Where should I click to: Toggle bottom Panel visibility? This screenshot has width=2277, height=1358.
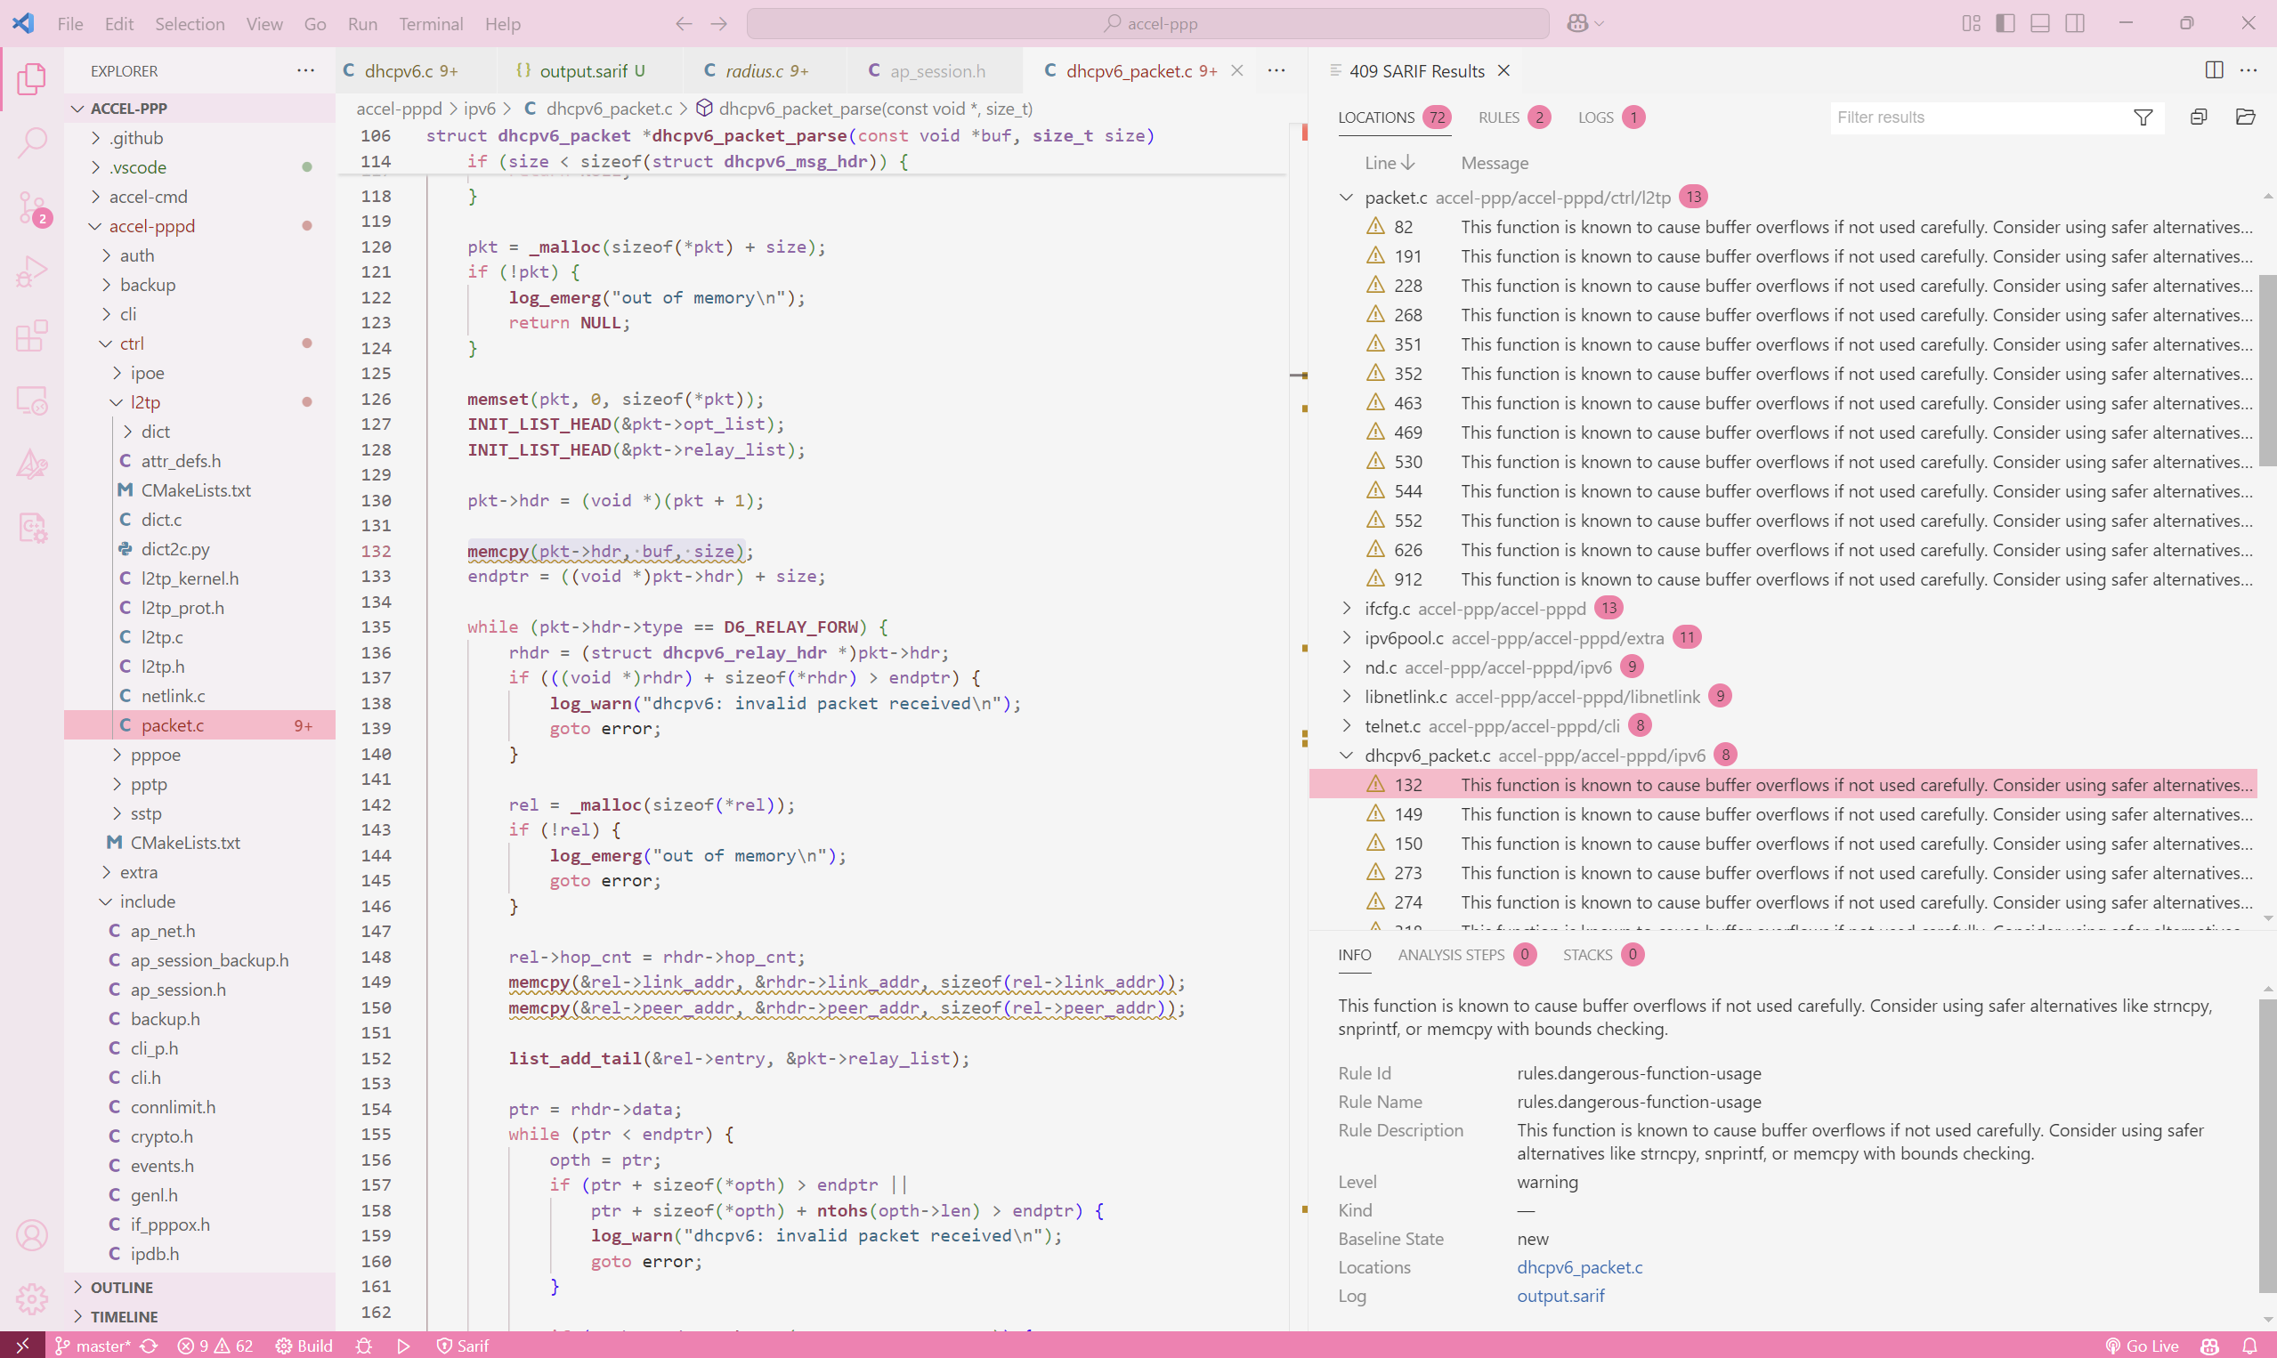[2040, 24]
